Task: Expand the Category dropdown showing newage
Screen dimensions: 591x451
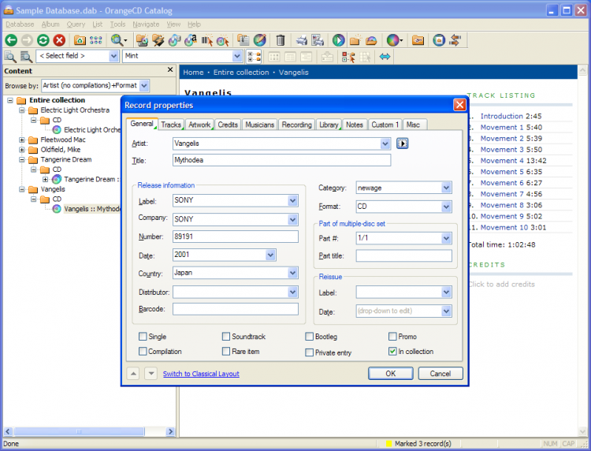Action: [x=446, y=188]
